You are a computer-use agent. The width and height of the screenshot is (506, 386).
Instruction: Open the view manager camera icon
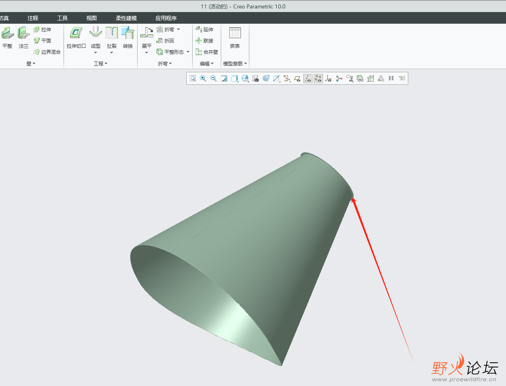point(255,78)
